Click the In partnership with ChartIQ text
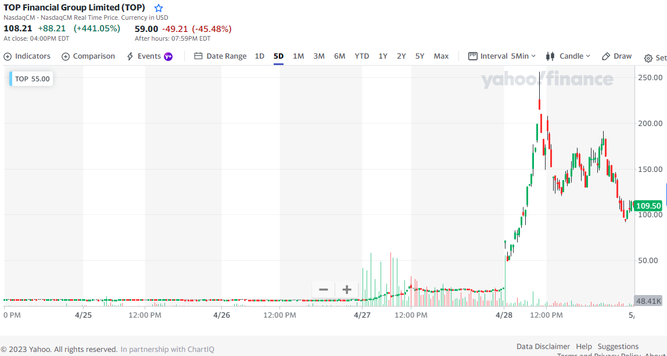 tap(167, 349)
